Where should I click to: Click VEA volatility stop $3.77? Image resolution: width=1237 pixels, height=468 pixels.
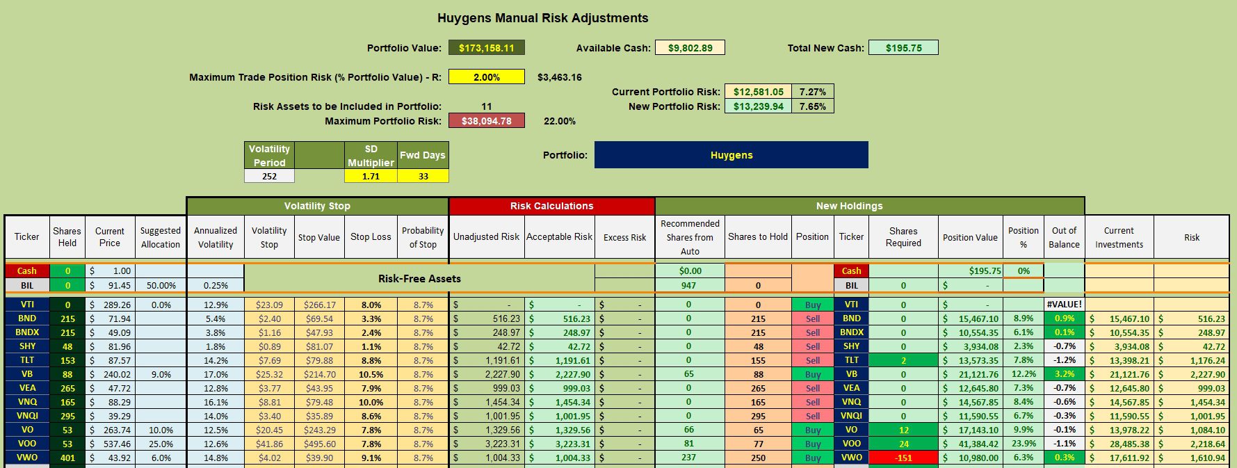pyautogui.click(x=269, y=388)
